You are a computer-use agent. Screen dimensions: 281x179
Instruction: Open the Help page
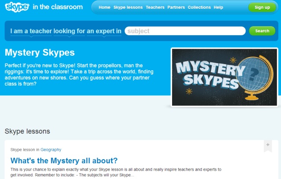coord(218,7)
